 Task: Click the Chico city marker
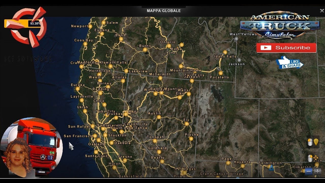pyautogui.click(x=104, y=104)
